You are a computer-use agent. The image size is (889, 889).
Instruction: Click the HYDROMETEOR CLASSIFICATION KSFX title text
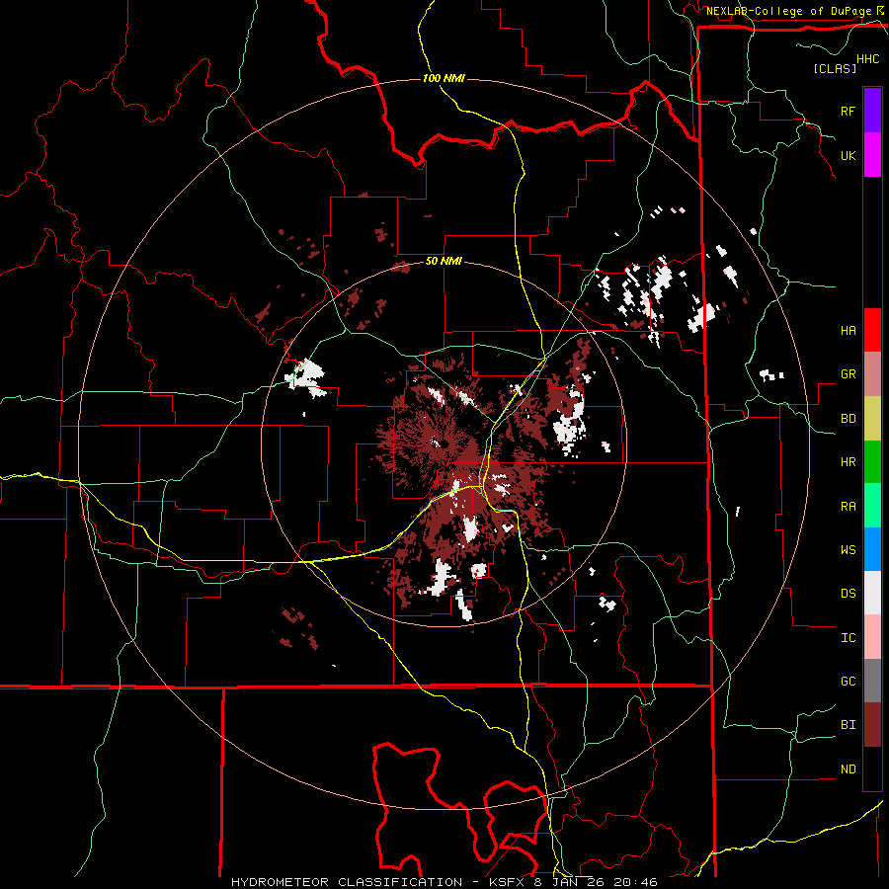[444, 882]
